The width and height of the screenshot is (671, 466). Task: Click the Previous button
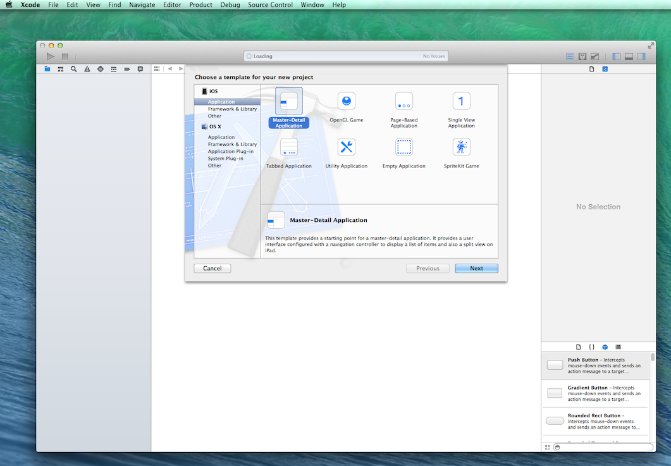428,268
